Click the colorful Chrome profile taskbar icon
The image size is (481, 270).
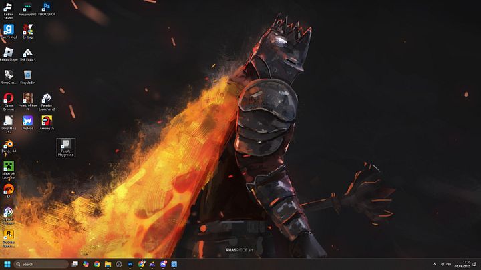coord(141,264)
